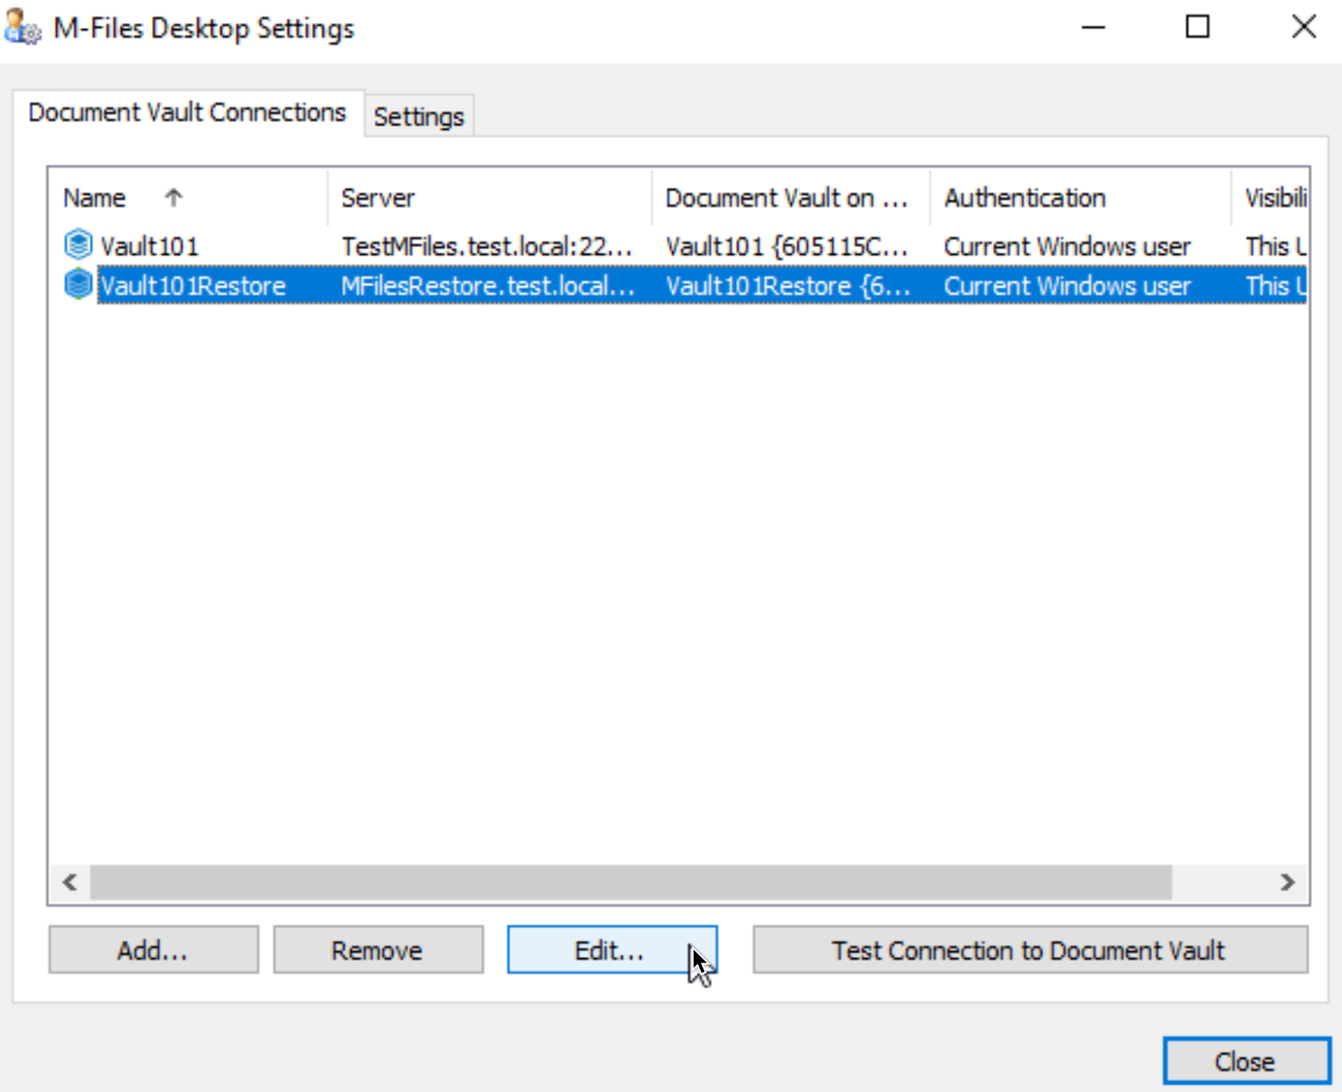The height and width of the screenshot is (1092, 1342).
Task: Select the Vault101 row name
Action: pos(150,246)
